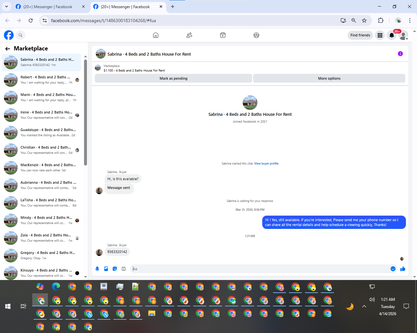The width and height of the screenshot is (417, 333).
Task: Open Windows Task View icon
Action: click(23, 306)
